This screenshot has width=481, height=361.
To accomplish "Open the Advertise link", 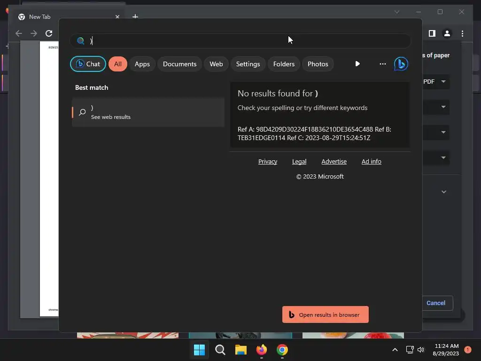I will 334,162.
